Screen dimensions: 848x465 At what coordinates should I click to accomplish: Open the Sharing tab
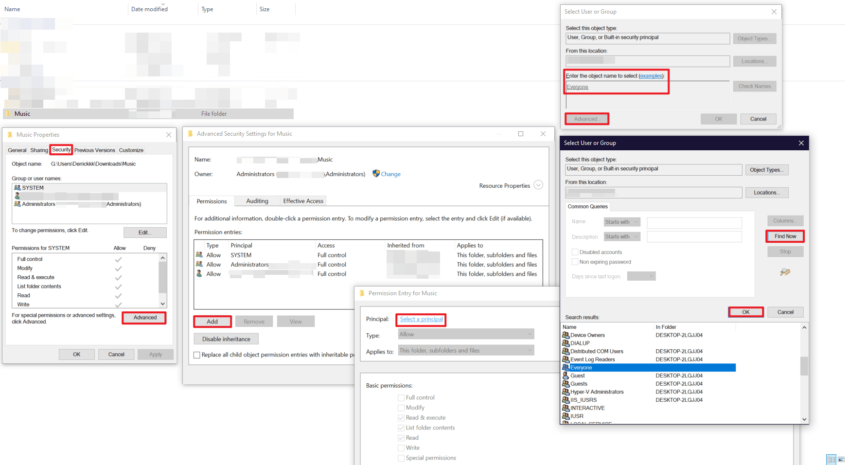pos(39,150)
